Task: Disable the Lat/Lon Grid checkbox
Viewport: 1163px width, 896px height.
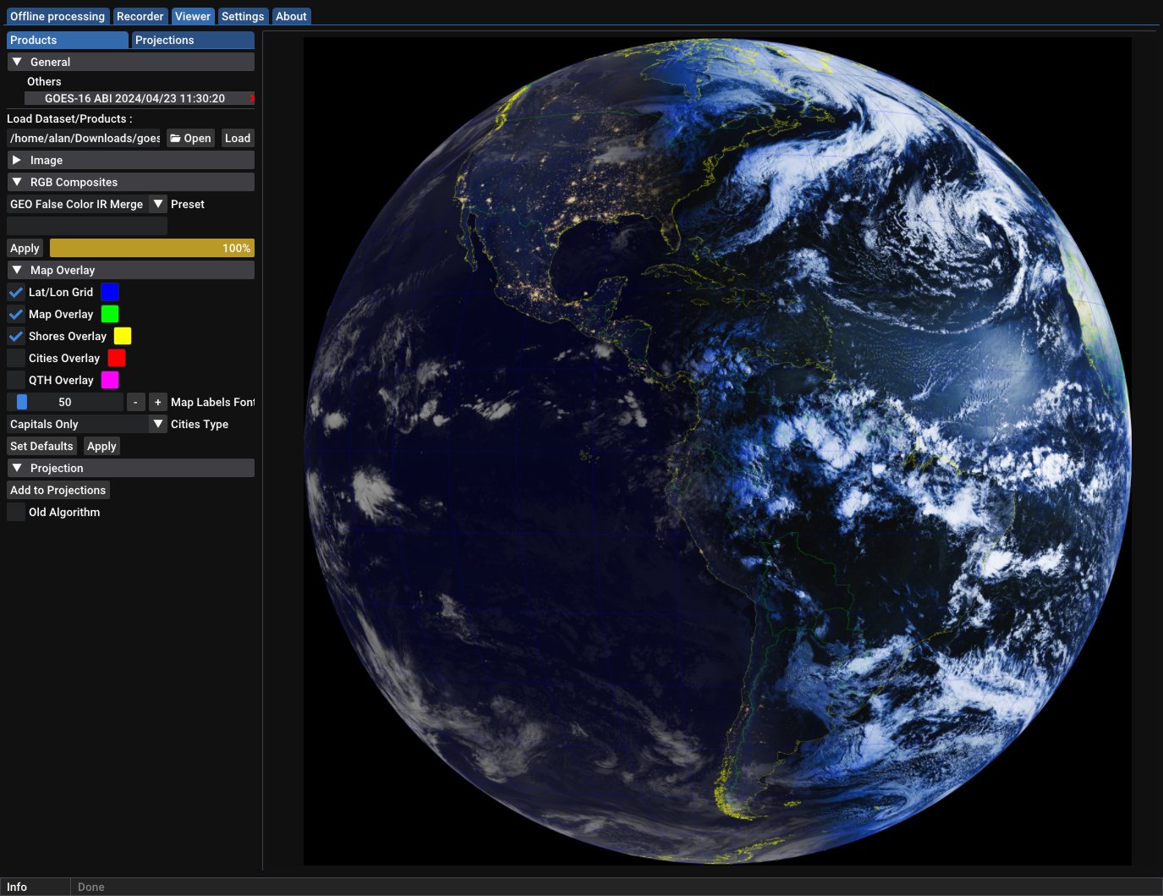Action: click(16, 292)
